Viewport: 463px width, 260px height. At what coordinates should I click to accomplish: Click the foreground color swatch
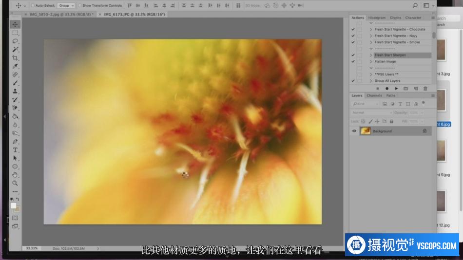pyautogui.click(x=13, y=205)
